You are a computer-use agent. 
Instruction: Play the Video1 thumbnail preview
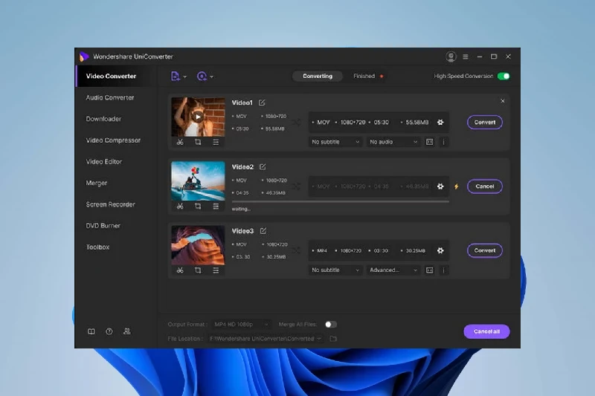click(197, 117)
